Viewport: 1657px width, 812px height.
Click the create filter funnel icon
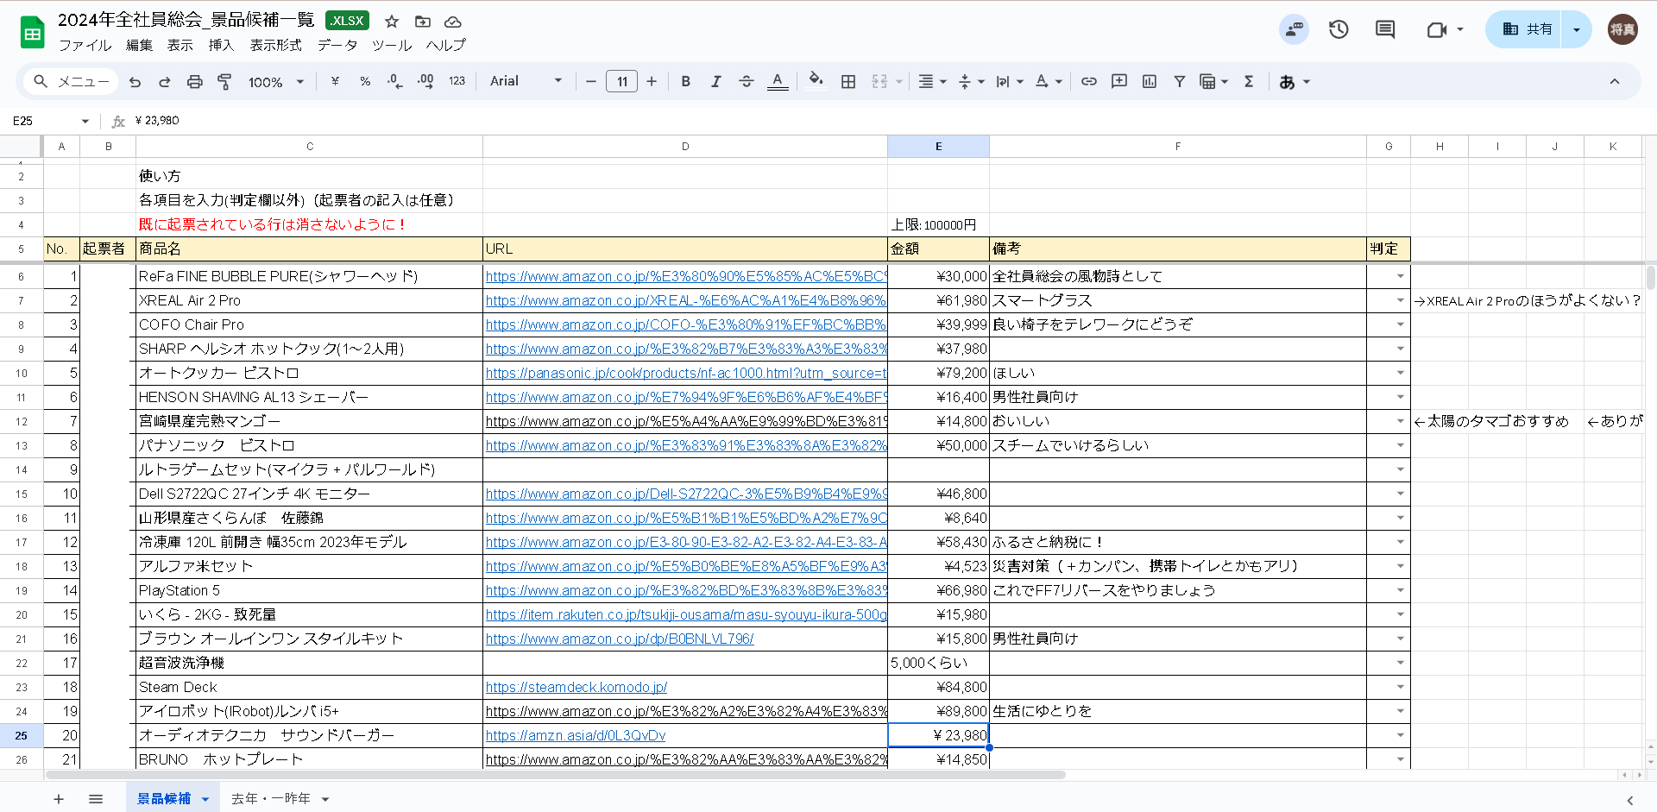pyautogui.click(x=1179, y=82)
